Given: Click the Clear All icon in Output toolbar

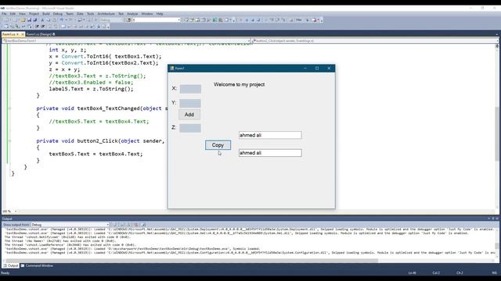Looking at the screenshot, I should click(135, 225).
